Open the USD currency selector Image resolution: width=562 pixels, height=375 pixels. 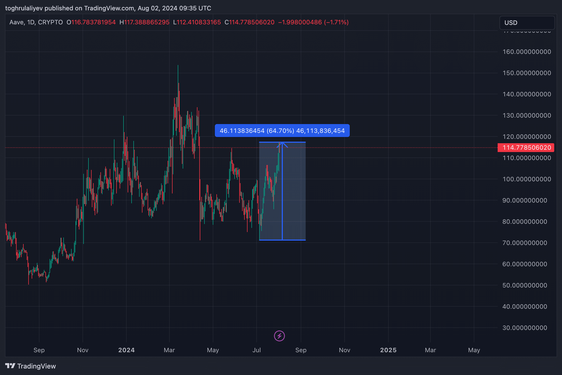(x=527, y=23)
